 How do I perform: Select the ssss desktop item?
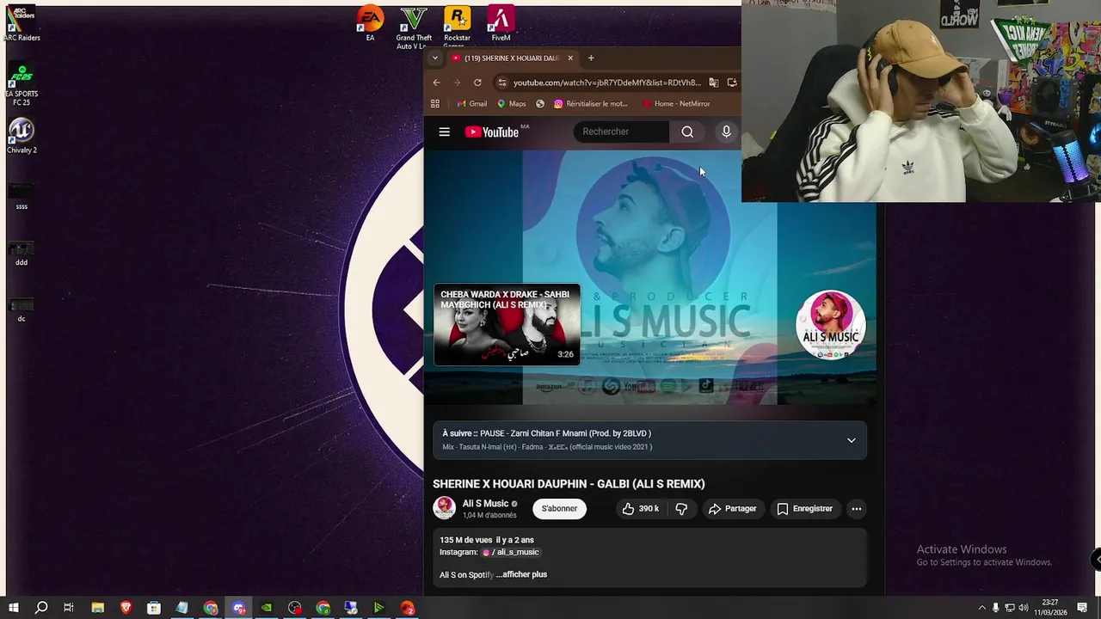22,196
